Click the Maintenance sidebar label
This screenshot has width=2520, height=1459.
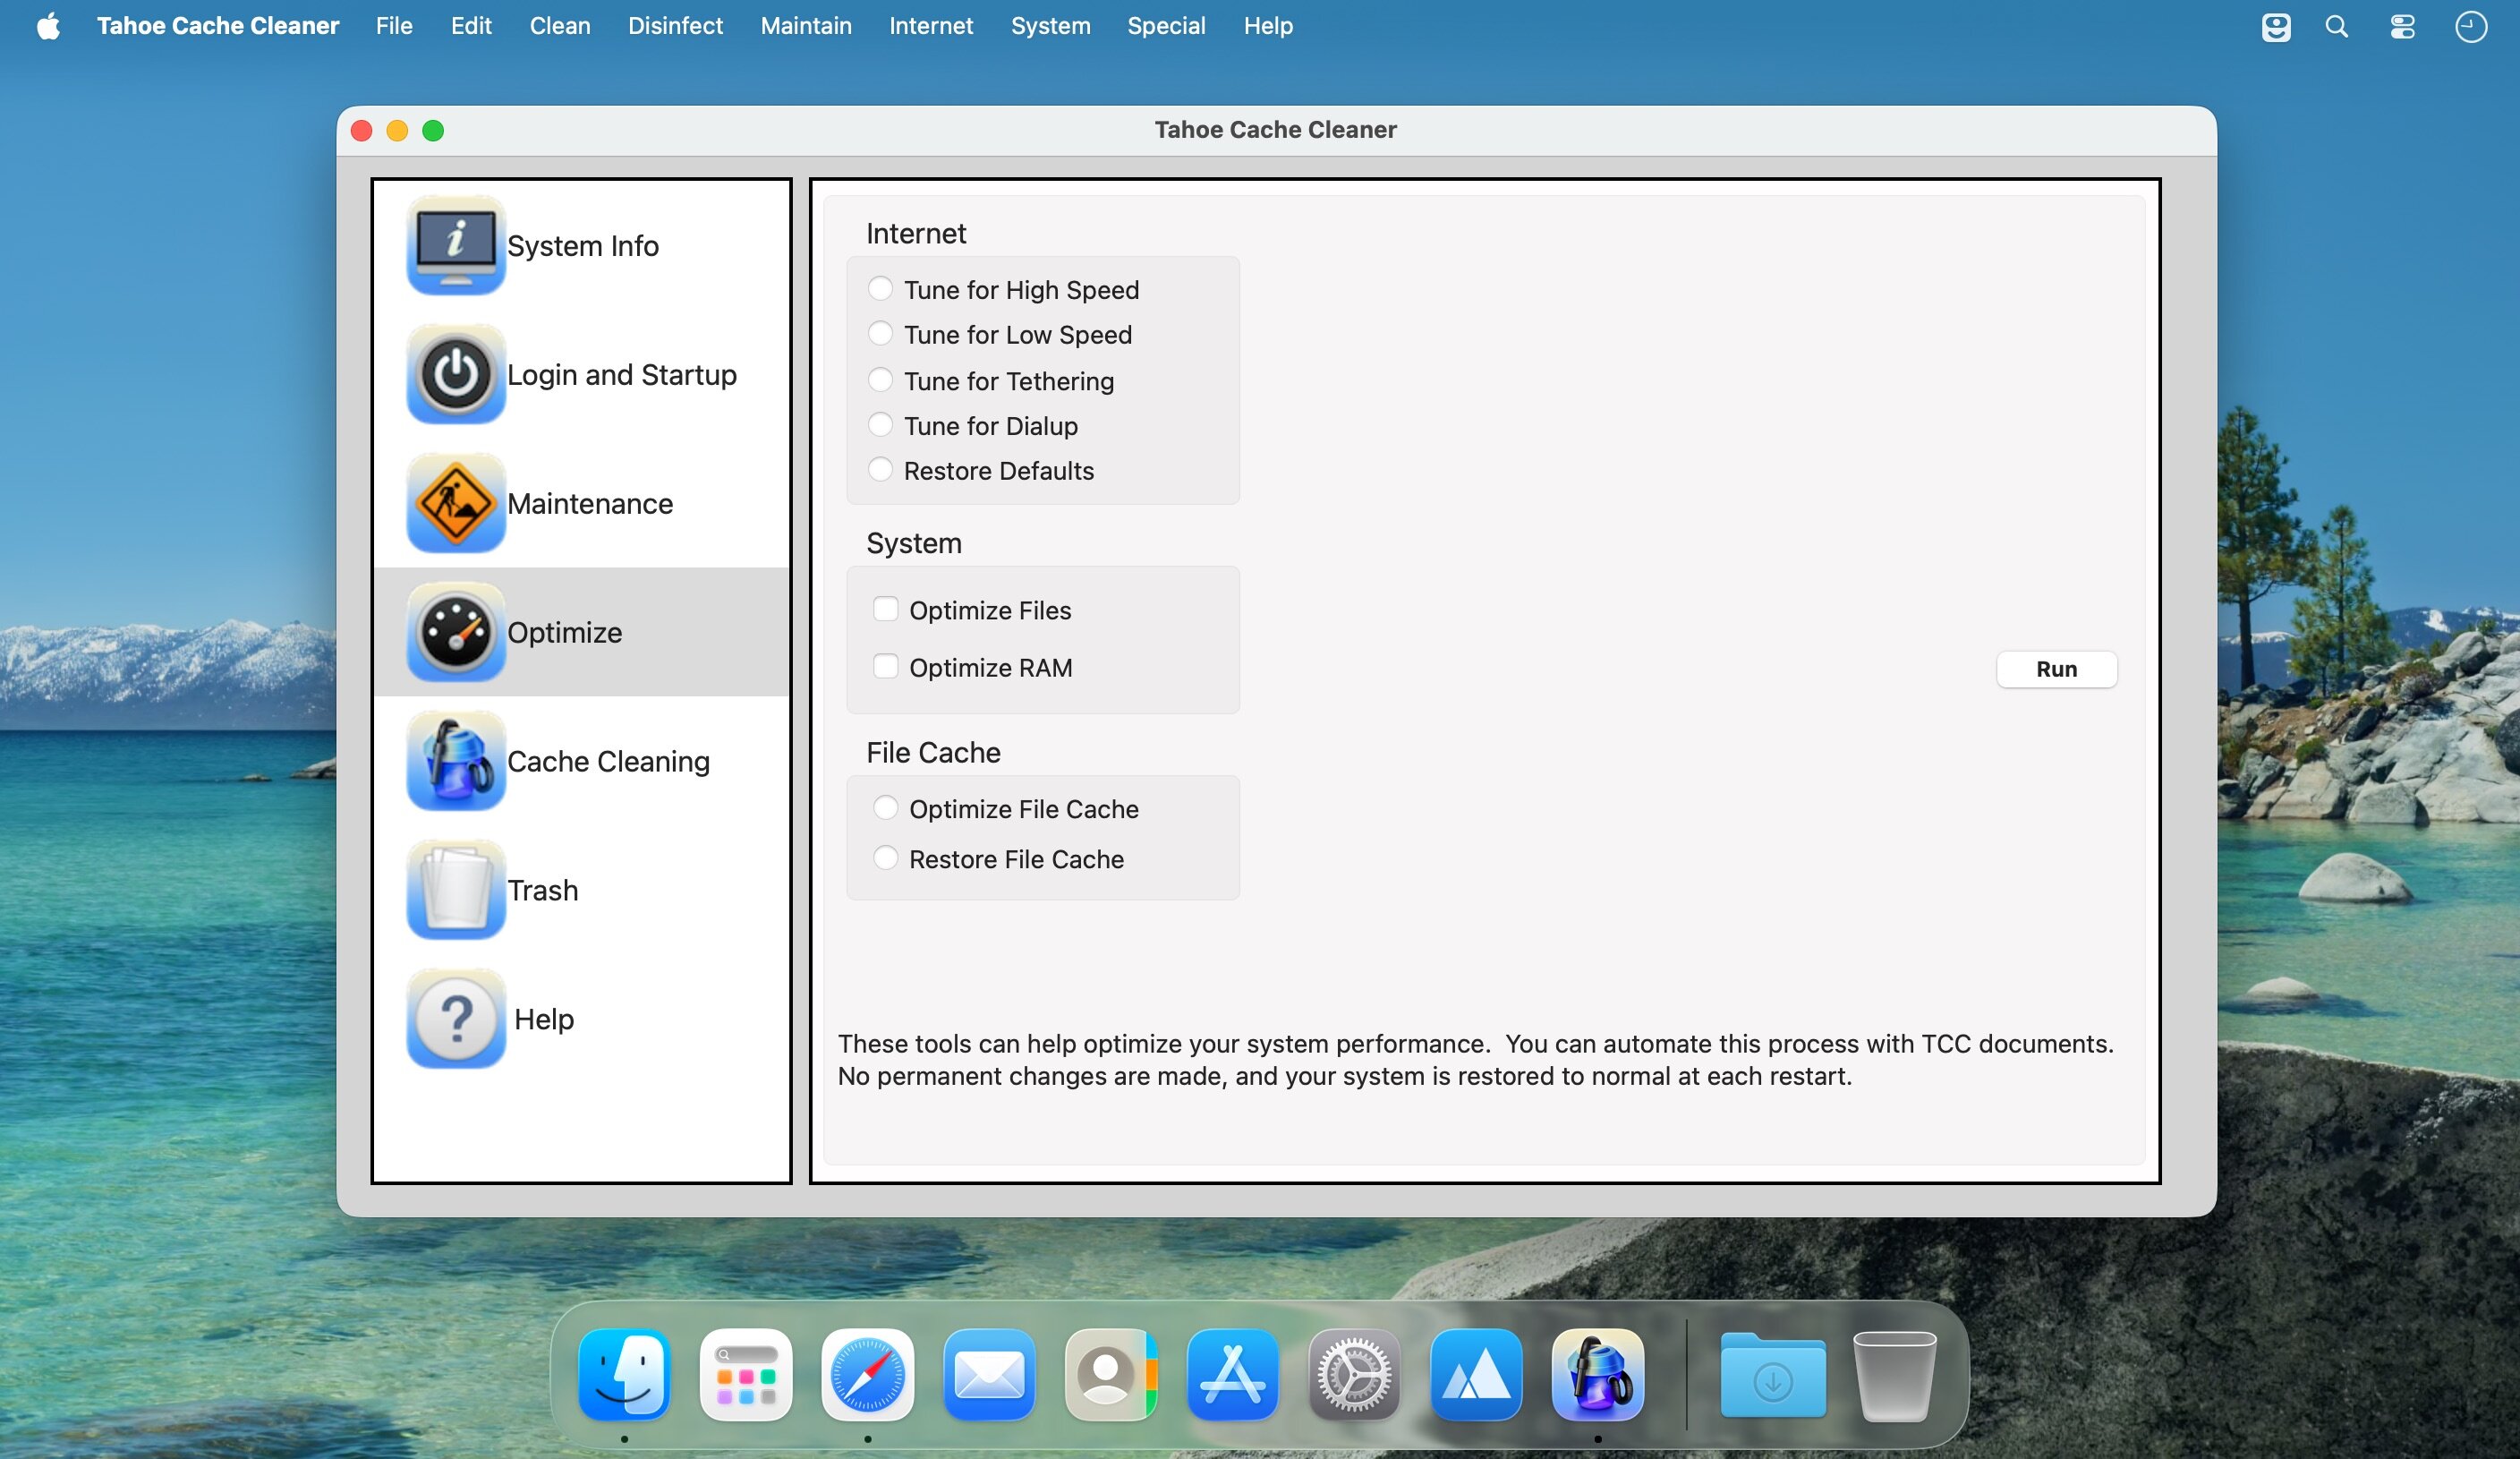click(x=590, y=503)
